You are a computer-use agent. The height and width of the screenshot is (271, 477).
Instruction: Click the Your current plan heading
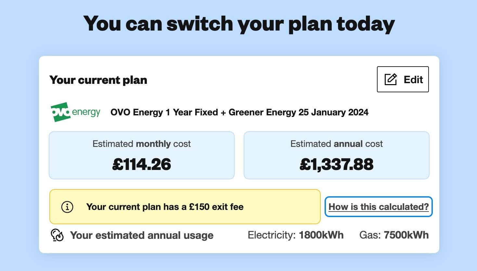(x=98, y=80)
